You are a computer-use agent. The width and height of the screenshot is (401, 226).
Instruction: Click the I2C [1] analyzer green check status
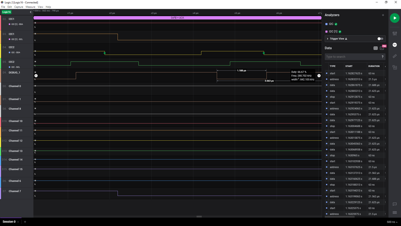[x=340, y=31]
